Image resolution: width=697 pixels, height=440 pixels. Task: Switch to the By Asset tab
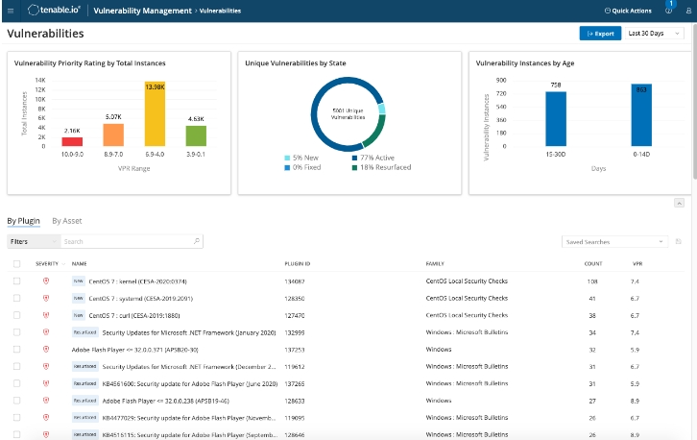(67, 221)
